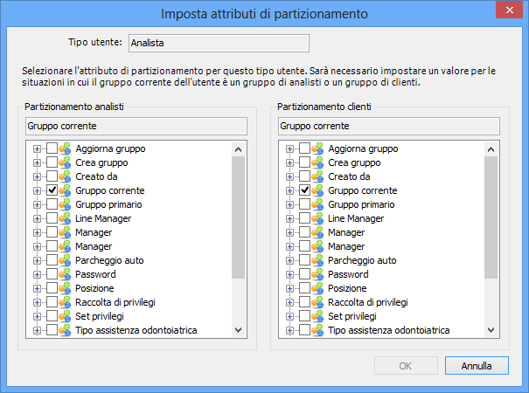This screenshot has width=529, height=393.
Task: Click the Set privilegi icon in analisti list
Action: (65, 316)
